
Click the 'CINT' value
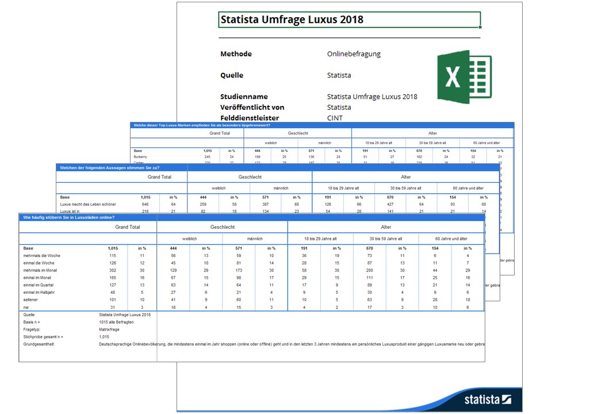click(x=335, y=118)
